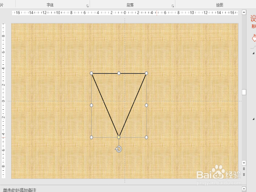Screen dimensions: 256x192
Task: Select the bottom-left resize handle of triangle
Action: click(x=91, y=137)
